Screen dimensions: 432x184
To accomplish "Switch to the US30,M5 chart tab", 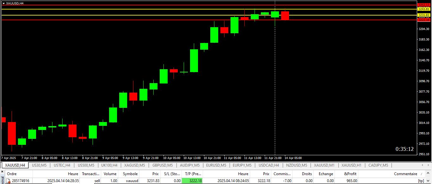I will [x=39, y=165].
